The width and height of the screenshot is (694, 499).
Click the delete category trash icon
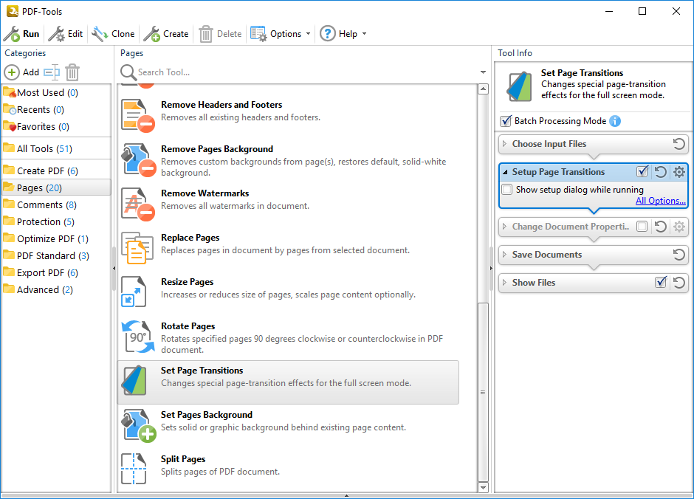72,72
